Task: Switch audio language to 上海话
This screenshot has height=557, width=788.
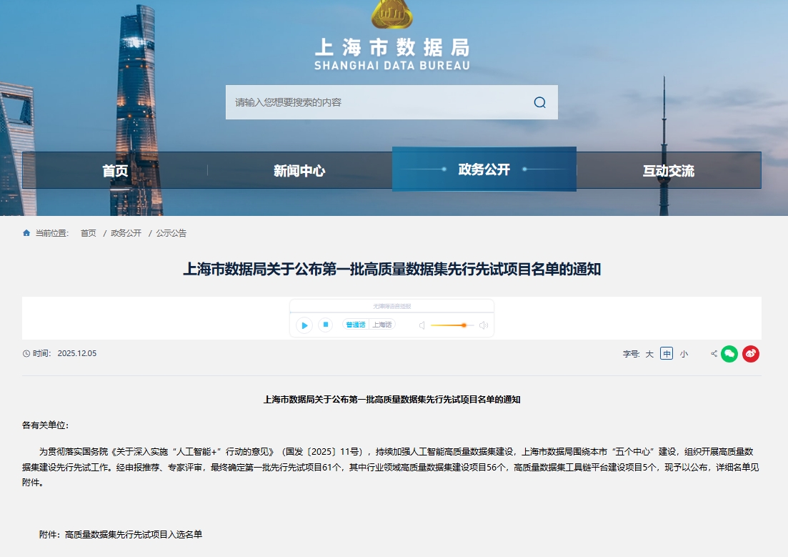Action: point(382,325)
